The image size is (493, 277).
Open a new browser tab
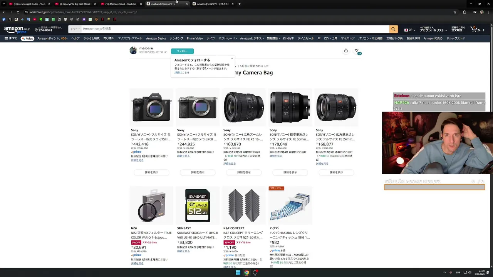tap(240, 4)
